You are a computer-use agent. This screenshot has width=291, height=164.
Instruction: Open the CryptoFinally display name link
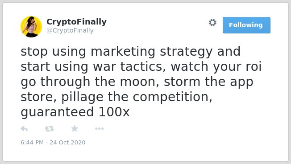point(76,22)
